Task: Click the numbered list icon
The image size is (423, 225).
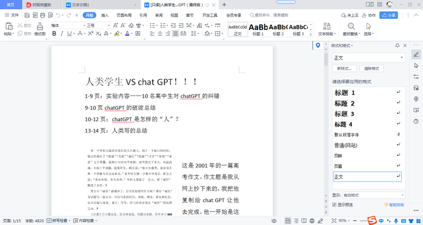Action: tap(163, 26)
